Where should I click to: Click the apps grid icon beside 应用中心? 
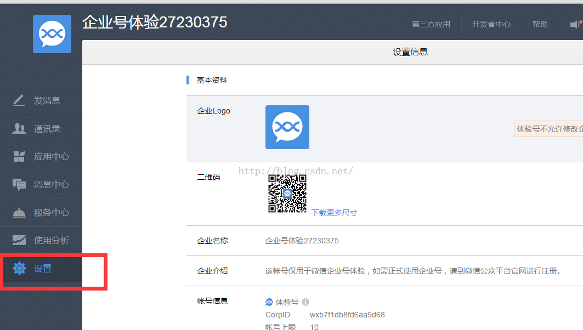pos(19,156)
